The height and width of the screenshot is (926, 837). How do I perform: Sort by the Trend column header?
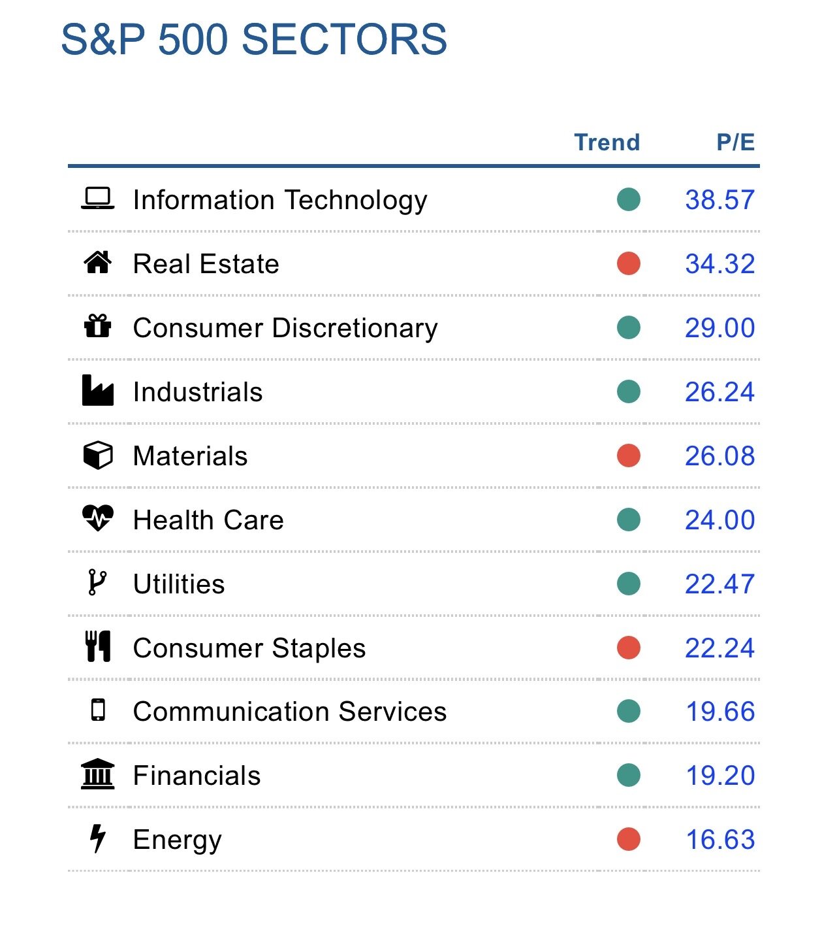coord(607,142)
